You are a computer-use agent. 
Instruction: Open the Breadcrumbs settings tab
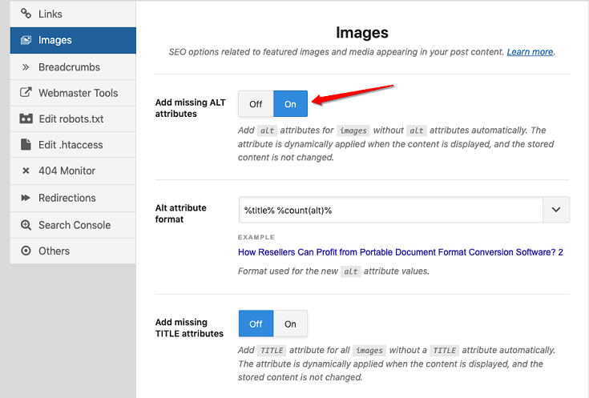(x=73, y=66)
